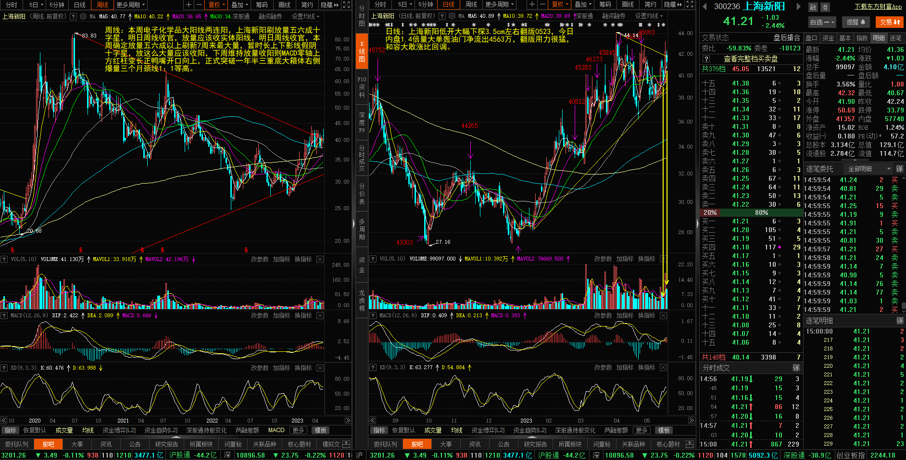Close the right VOL indicator panel
Image resolution: width=906 pixels, height=460 pixels.
pyautogui.click(x=664, y=259)
